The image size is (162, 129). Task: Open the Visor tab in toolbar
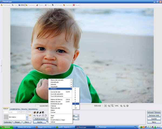pos(15,5)
